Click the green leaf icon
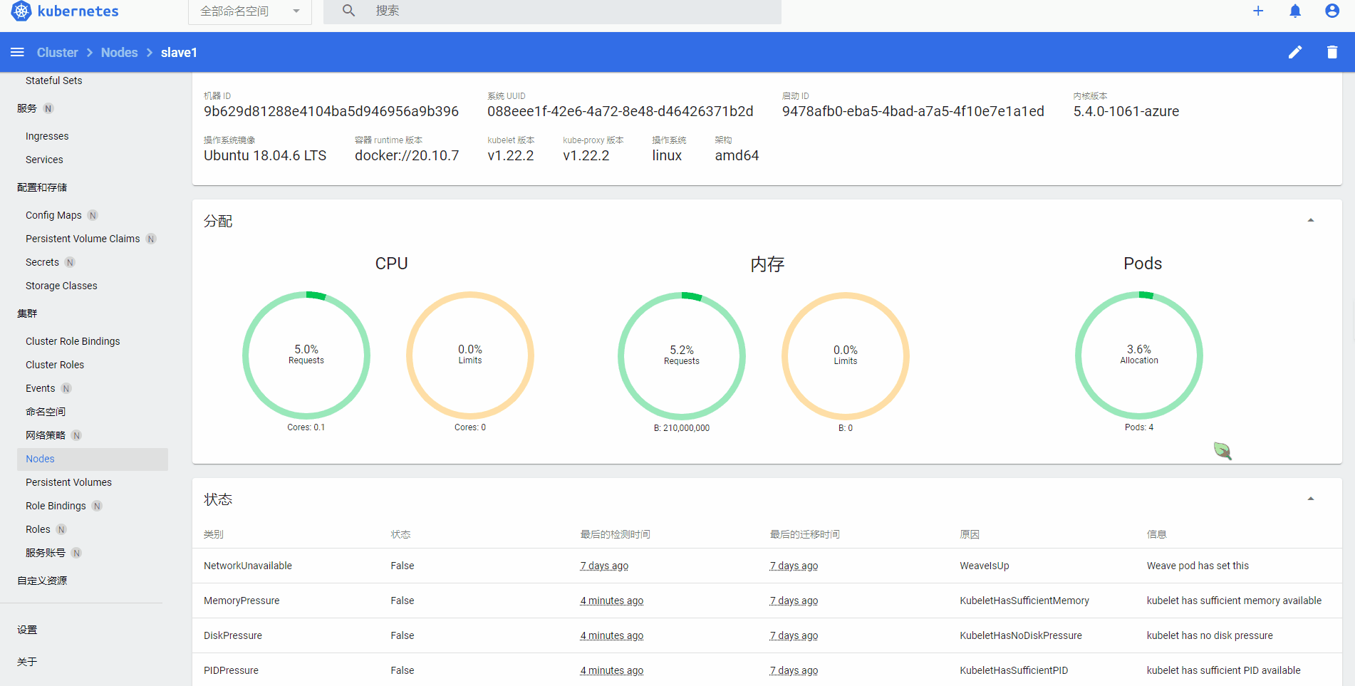The image size is (1355, 686). click(x=1222, y=450)
